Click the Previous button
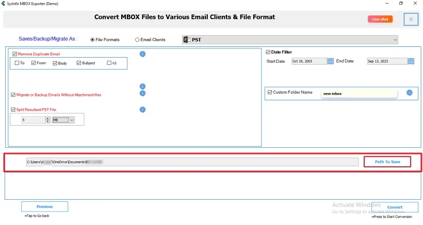Screen dimensions: 423x225 [44, 206]
